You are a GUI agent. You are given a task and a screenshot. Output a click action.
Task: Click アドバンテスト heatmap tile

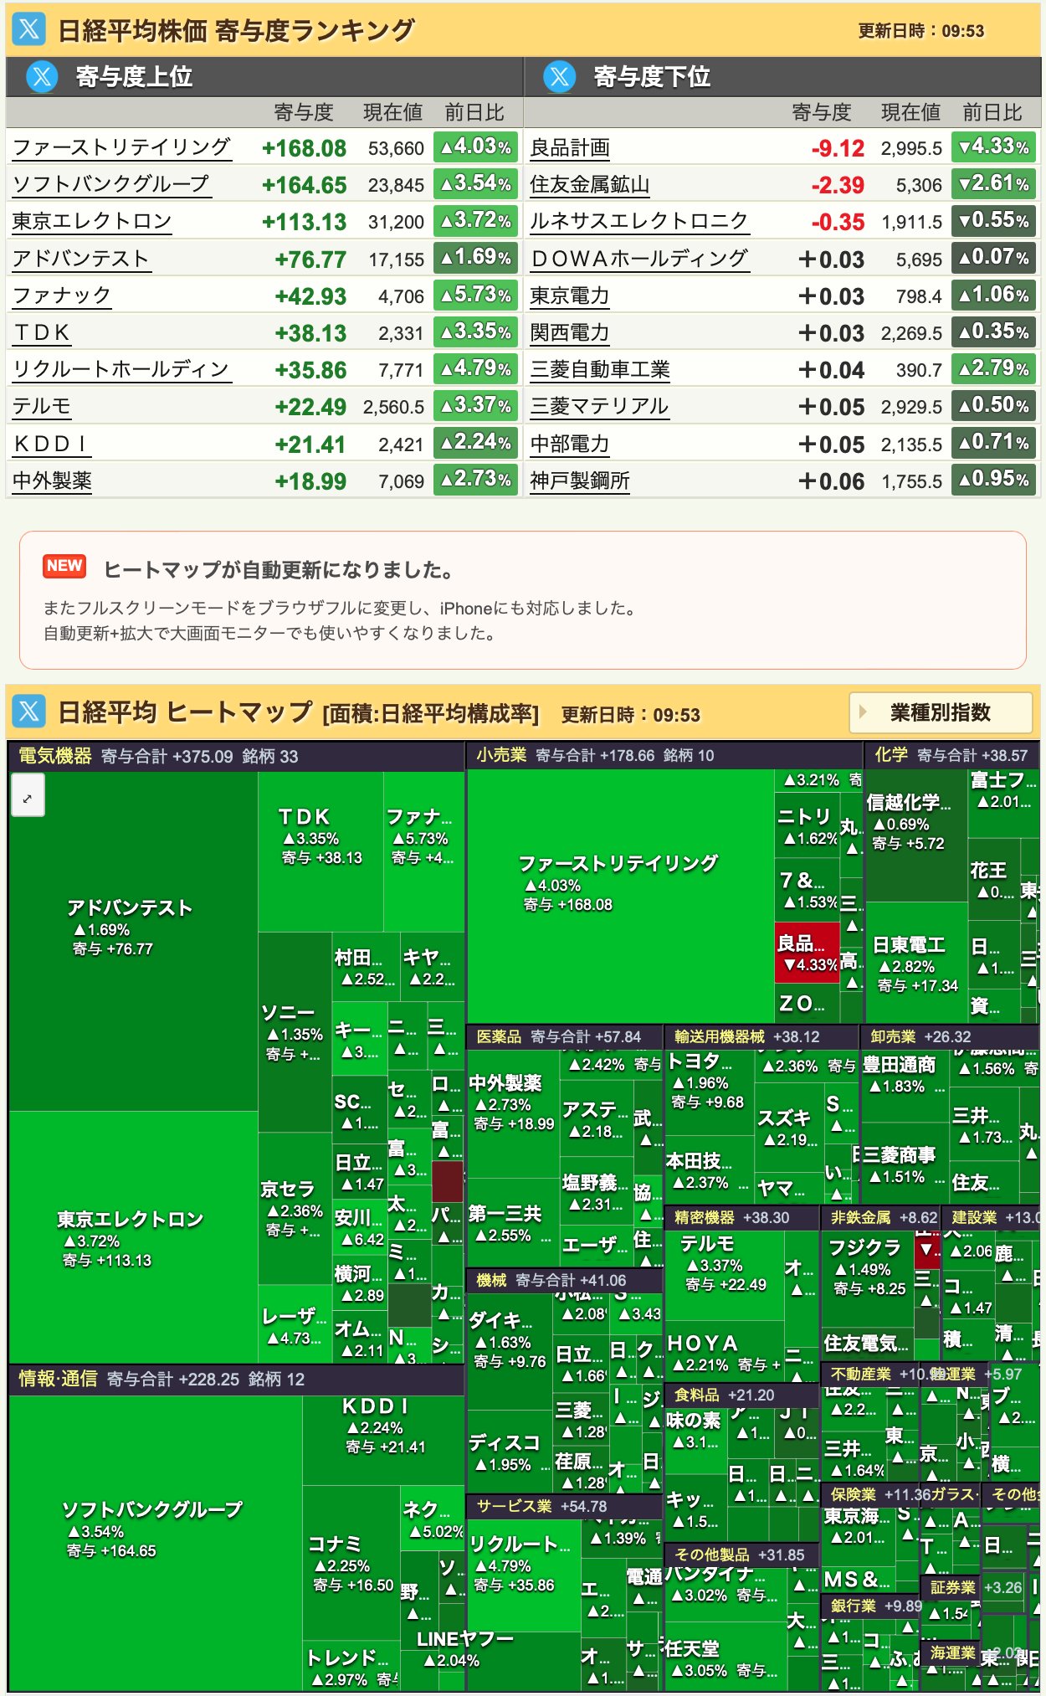click(133, 942)
